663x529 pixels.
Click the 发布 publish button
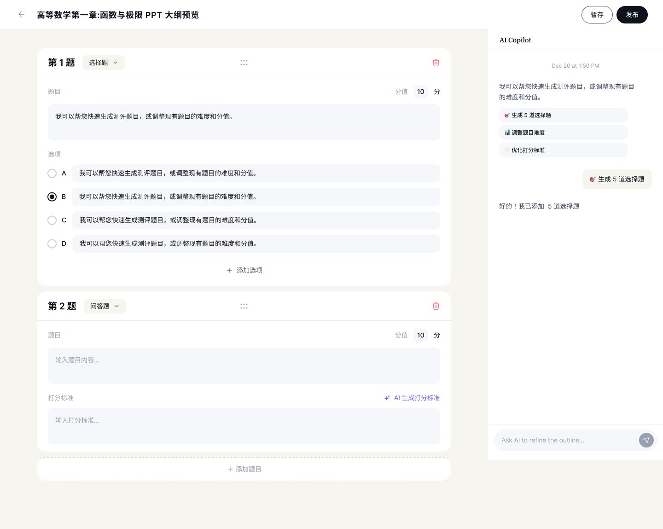(x=632, y=14)
